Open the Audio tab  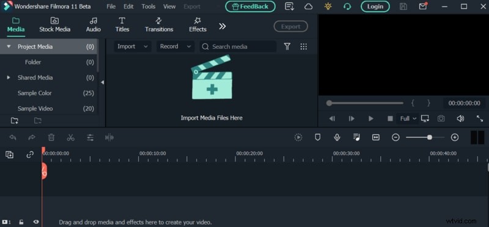pos(94,25)
